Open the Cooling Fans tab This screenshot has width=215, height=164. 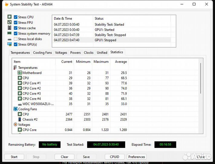click(x=43, y=53)
